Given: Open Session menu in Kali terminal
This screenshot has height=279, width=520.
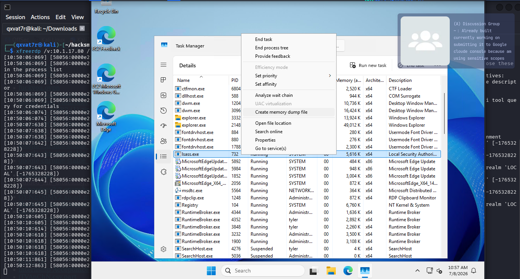Looking at the screenshot, I should pyautogui.click(x=15, y=17).
